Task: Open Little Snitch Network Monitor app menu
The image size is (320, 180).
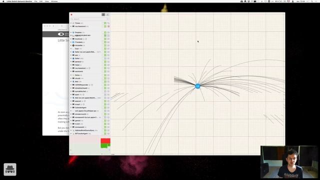Action: pyautogui.click(x=19, y=1)
